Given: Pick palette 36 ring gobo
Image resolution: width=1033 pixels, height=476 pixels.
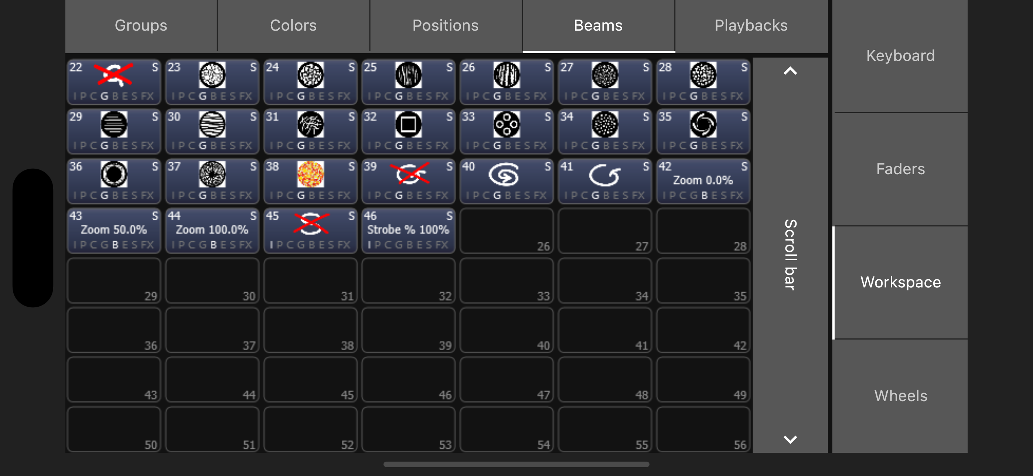Looking at the screenshot, I should 114,181.
